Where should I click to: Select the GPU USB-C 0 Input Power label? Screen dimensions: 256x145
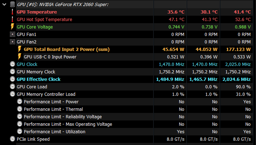click(50, 57)
